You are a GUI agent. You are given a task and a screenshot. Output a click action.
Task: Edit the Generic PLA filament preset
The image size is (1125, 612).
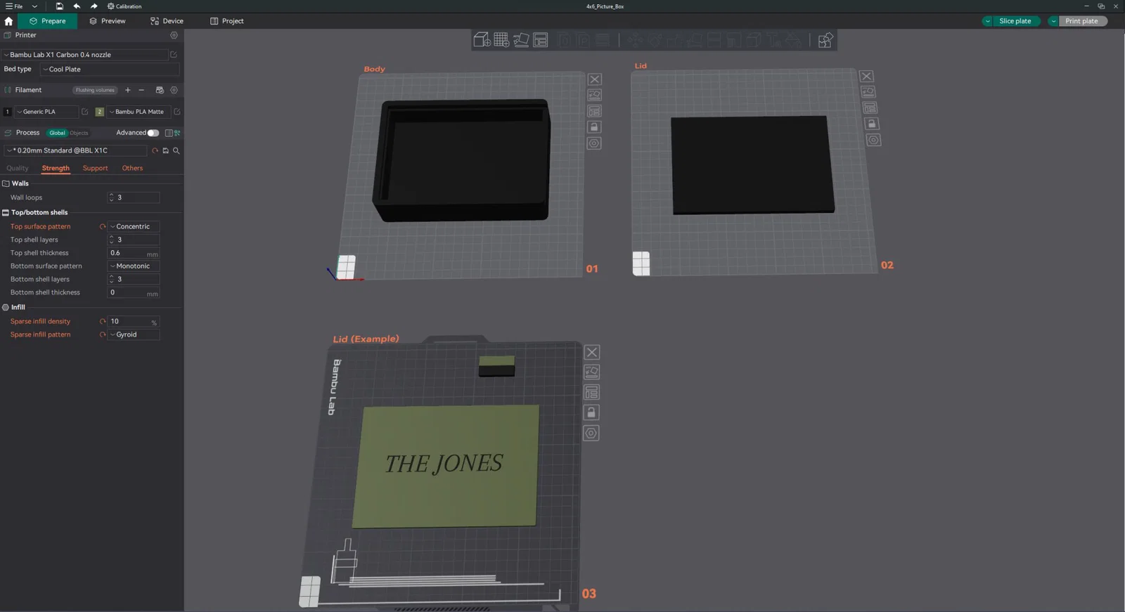coord(85,112)
